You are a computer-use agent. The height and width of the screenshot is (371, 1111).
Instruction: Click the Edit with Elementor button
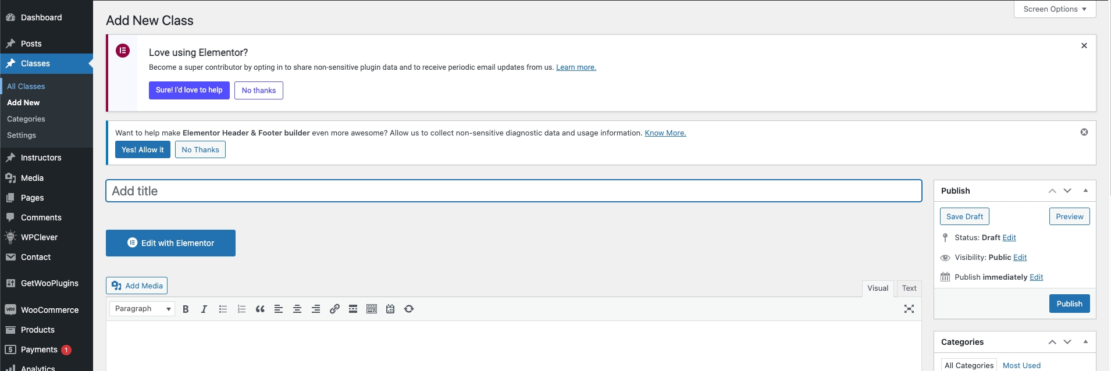170,243
